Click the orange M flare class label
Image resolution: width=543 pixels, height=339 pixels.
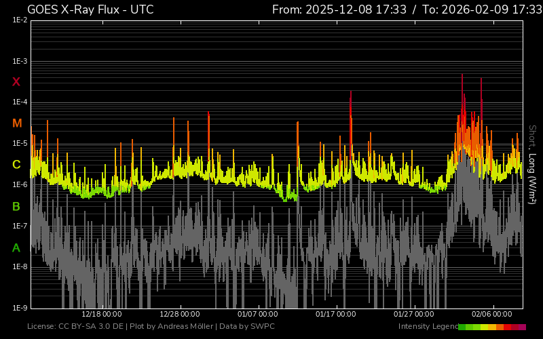click(17, 123)
